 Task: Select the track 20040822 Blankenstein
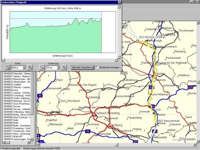[17, 79]
